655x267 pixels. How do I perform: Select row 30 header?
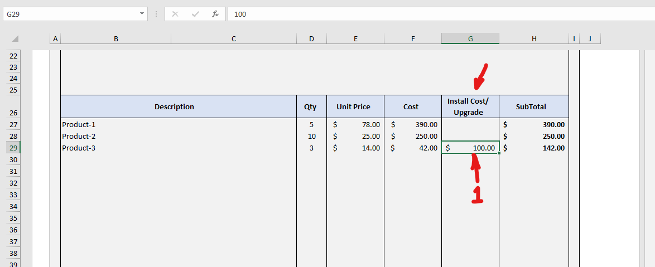pos(13,159)
